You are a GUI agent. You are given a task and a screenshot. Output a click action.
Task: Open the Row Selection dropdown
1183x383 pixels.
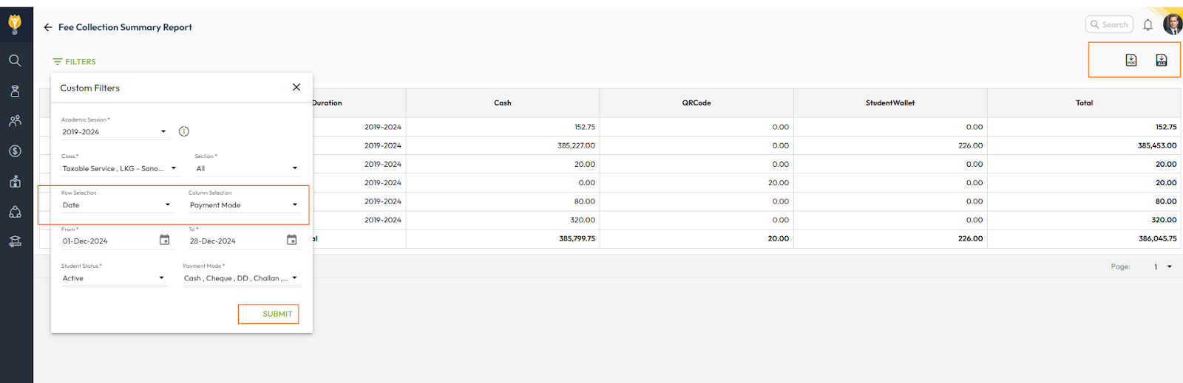117,205
